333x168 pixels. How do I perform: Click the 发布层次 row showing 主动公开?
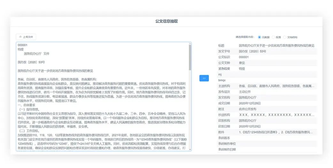click(268, 92)
